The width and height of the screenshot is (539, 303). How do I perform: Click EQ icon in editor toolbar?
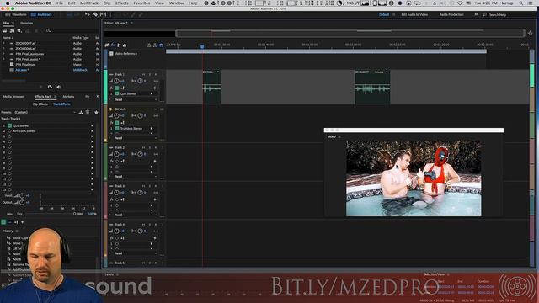[125, 45]
